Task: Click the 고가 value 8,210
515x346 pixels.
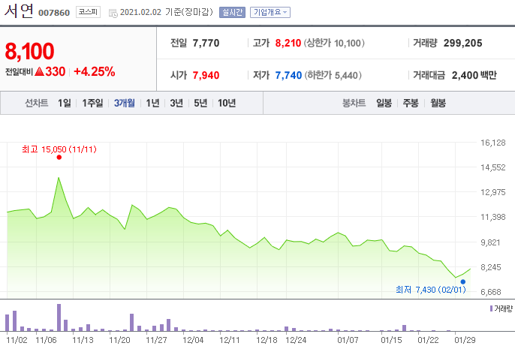Action: [x=288, y=43]
